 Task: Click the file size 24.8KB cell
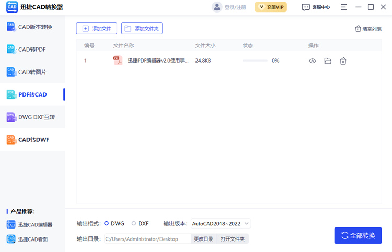pos(203,61)
